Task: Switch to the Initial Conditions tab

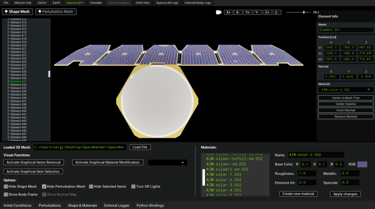Action: 18,205
